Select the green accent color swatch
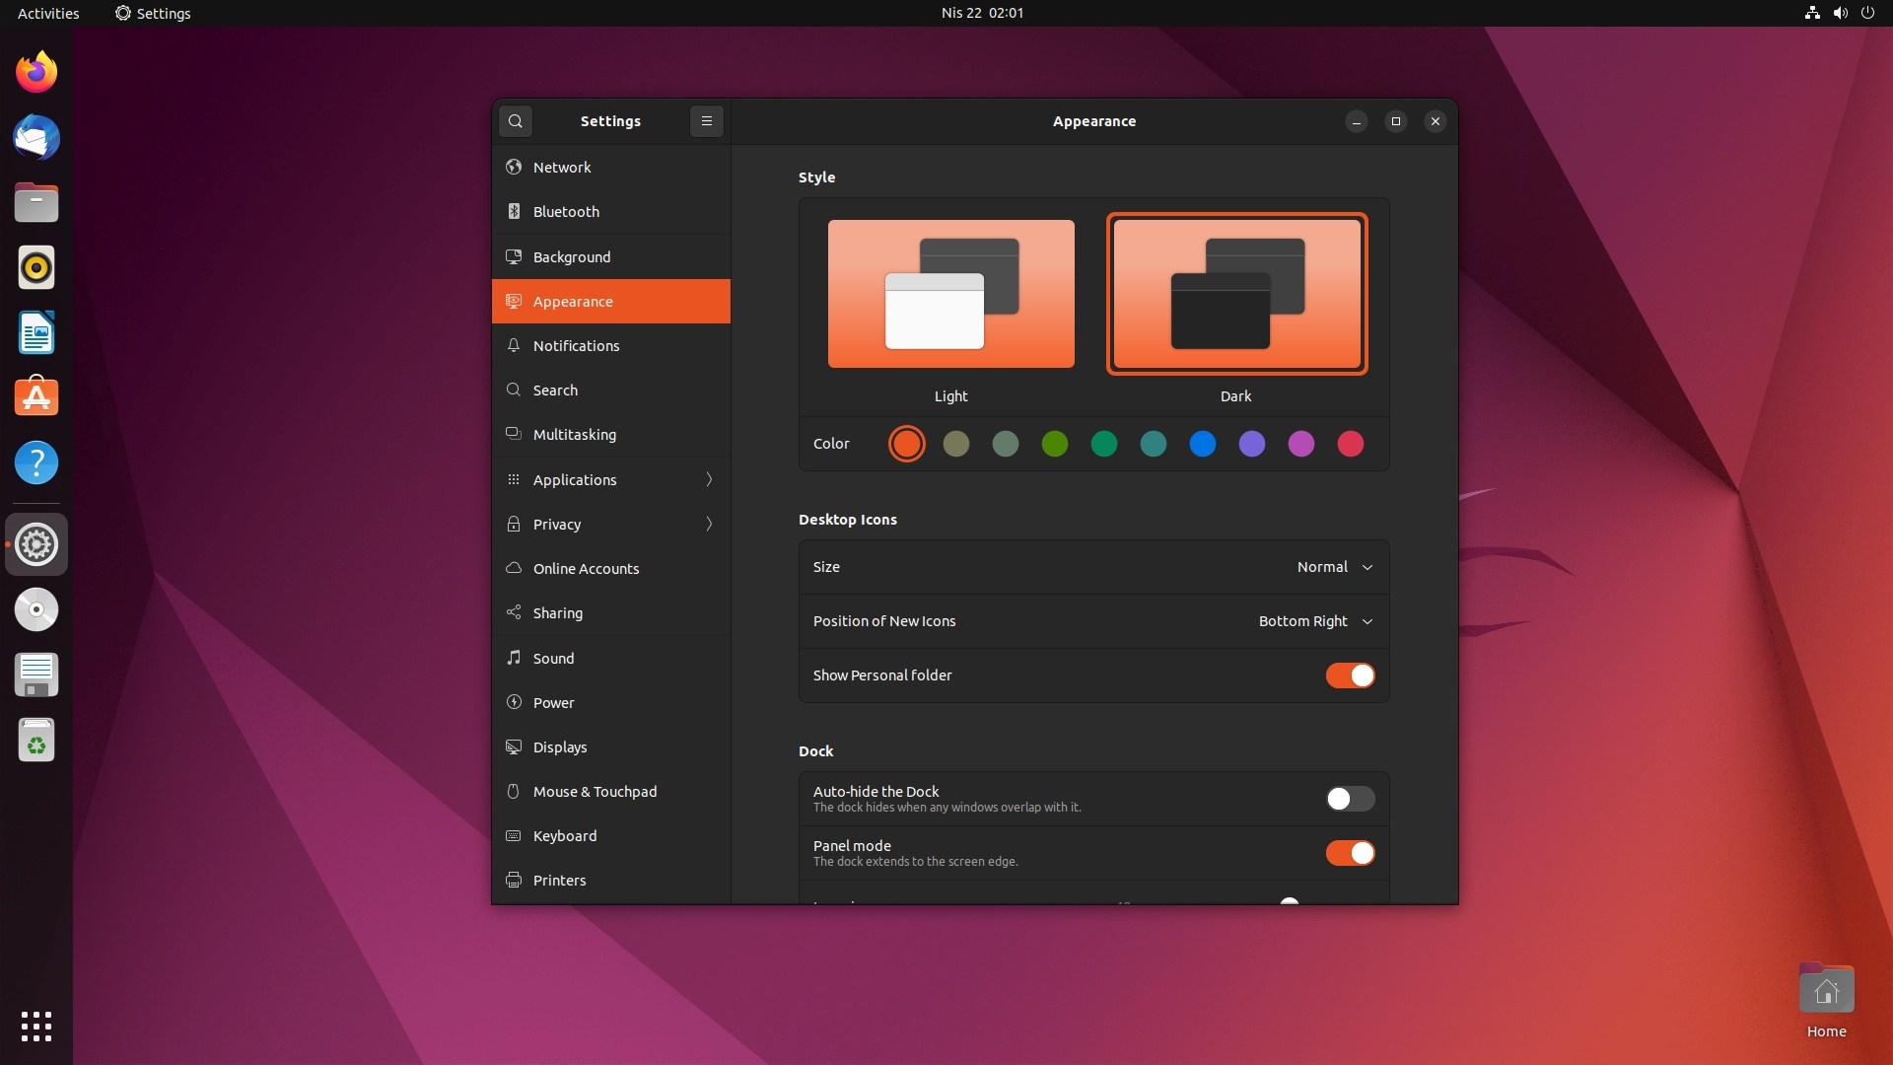Screen dimensions: 1893x1065 [x=1054, y=444]
